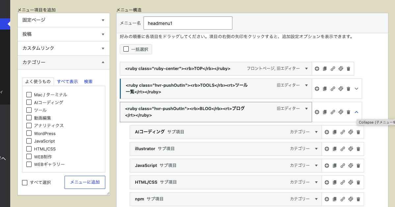Screen dimensions: 395x207
Task: Open the illustrator sub item settings arrow
Action: 316,149
